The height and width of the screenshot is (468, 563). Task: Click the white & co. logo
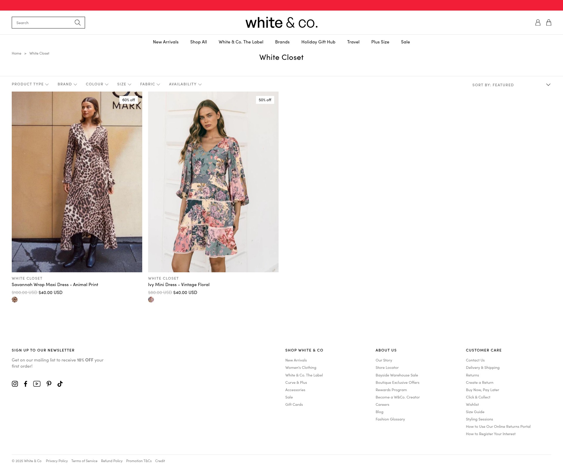(281, 23)
